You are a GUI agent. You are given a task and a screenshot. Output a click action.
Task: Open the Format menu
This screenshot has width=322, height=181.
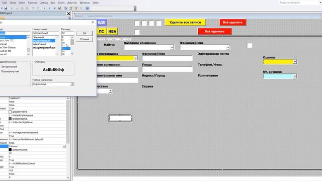point(32,3)
